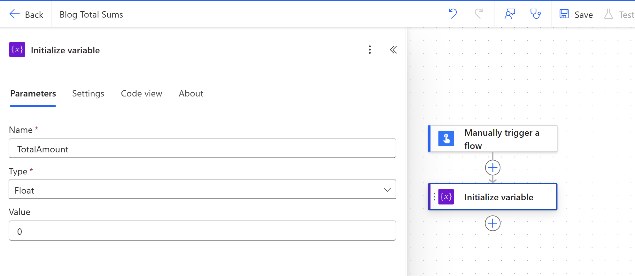Image resolution: width=635 pixels, height=276 pixels.
Task: Collapse the Initialize variable panel
Action: click(393, 50)
